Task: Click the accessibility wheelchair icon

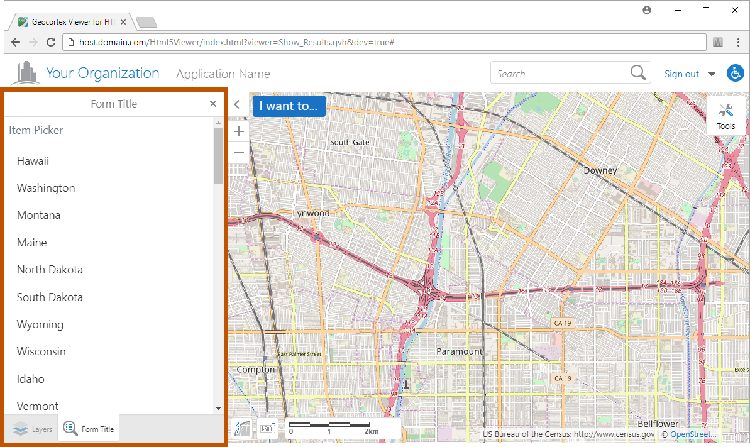Action: tap(735, 74)
